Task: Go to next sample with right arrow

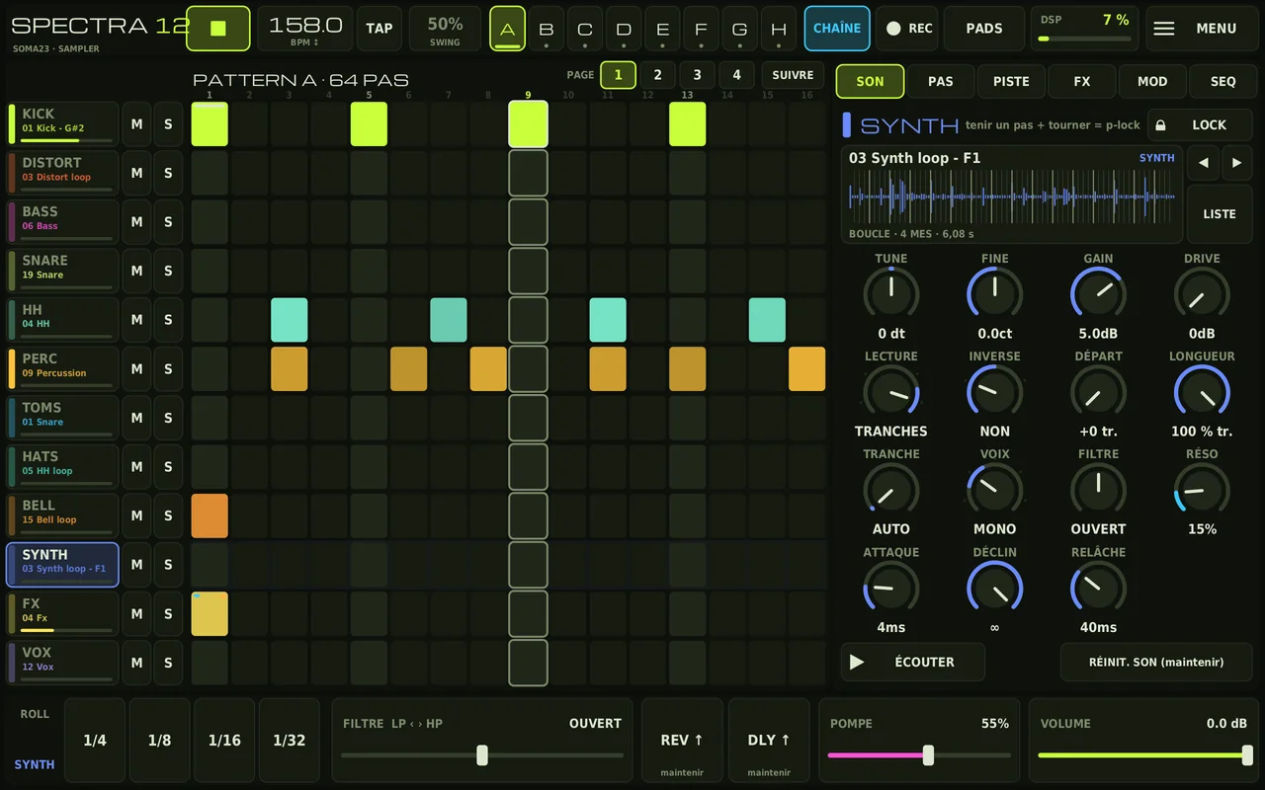Action: pos(1236,163)
